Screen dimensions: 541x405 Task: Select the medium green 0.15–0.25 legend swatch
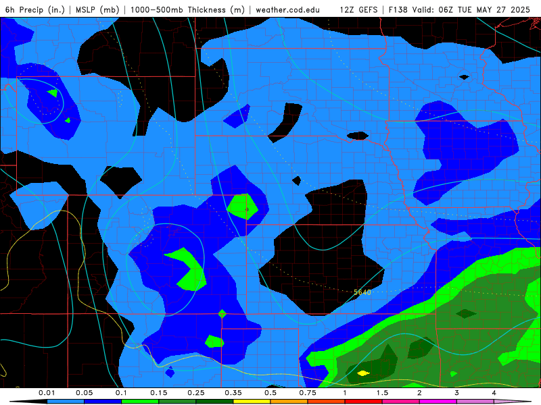[x=177, y=402]
